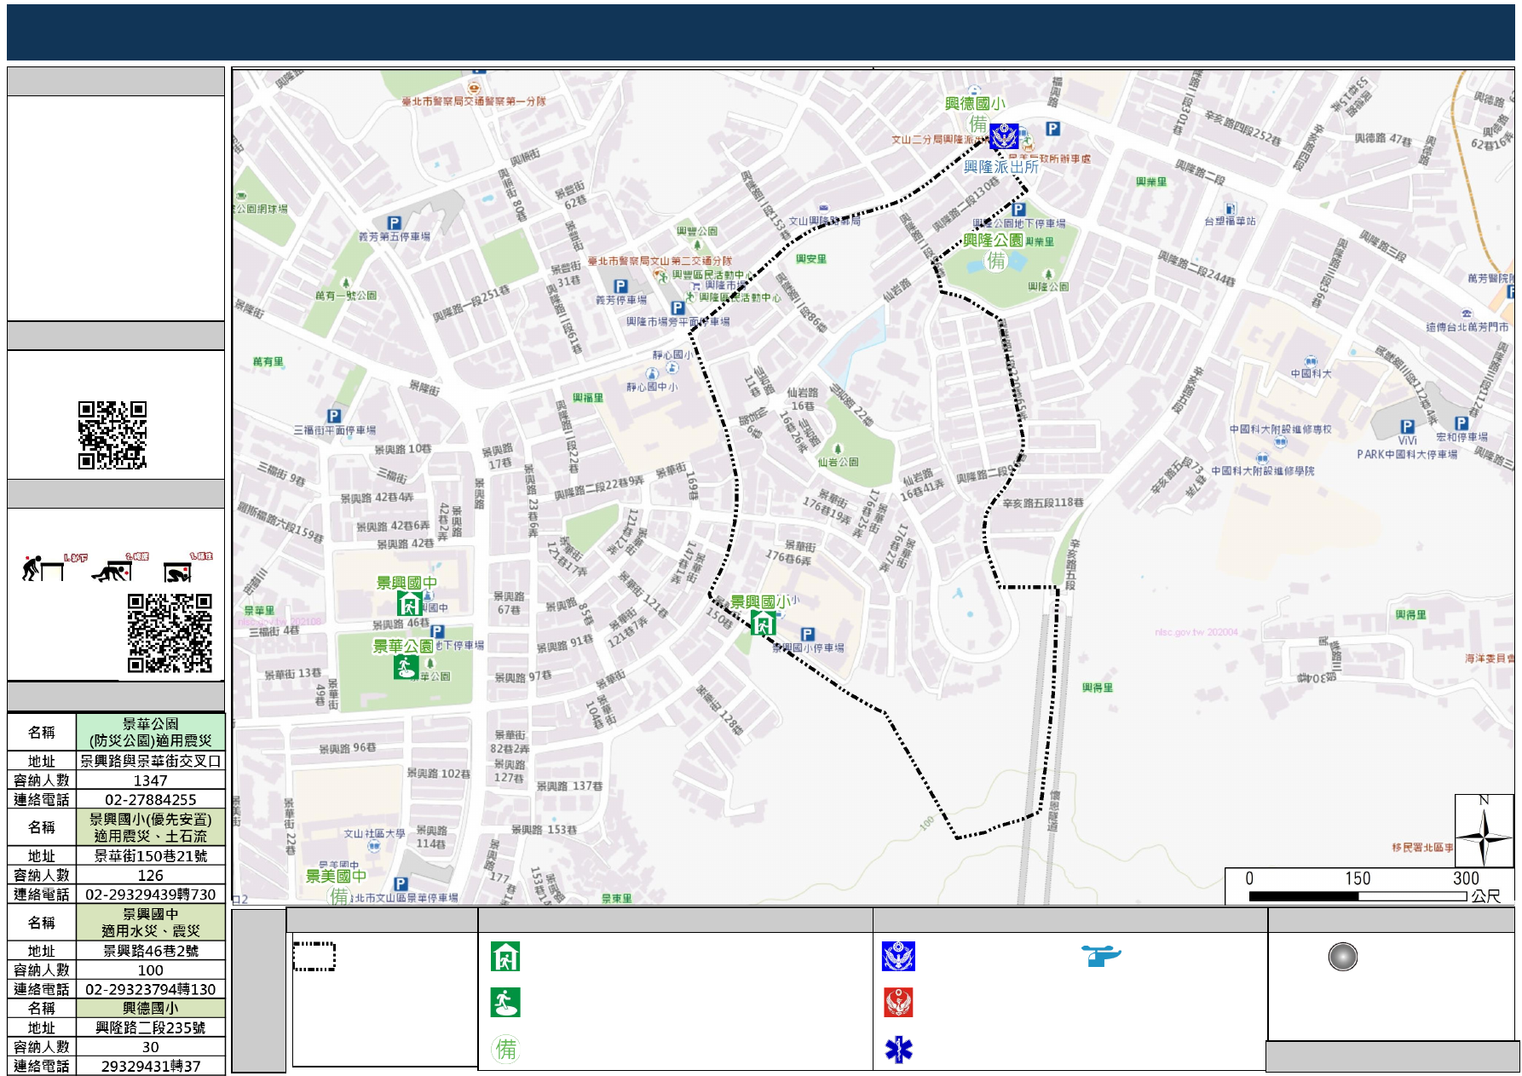Click the upper QR code
The height and width of the screenshot is (1076, 1522).
coord(112,435)
